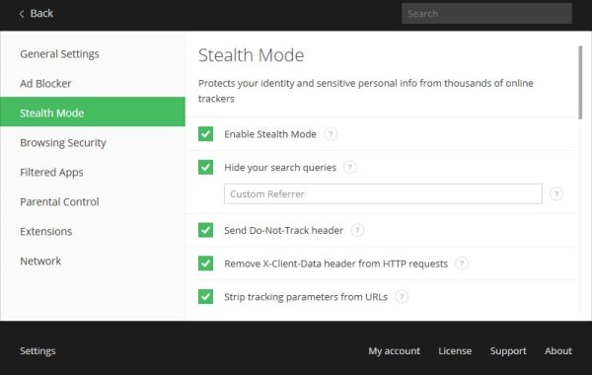Click the vertical scrollbar in settings pane

pyautogui.click(x=580, y=82)
